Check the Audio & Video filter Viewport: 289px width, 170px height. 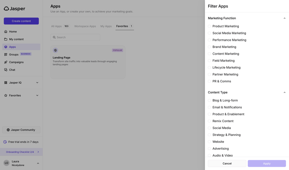(x=209, y=156)
